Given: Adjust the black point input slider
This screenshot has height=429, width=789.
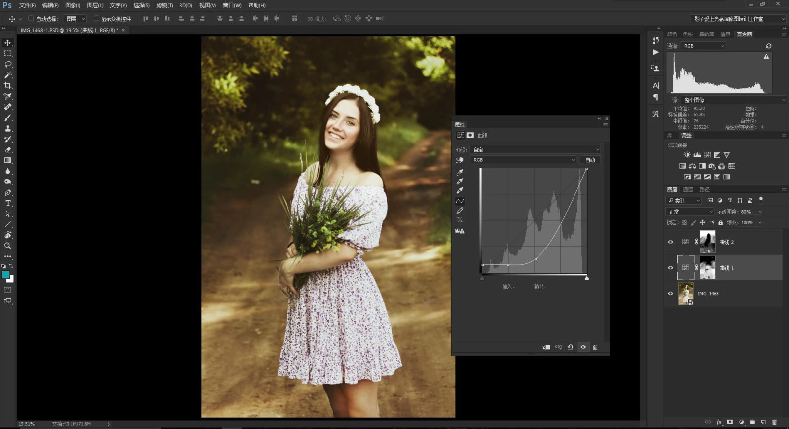Looking at the screenshot, I should pos(482,278).
